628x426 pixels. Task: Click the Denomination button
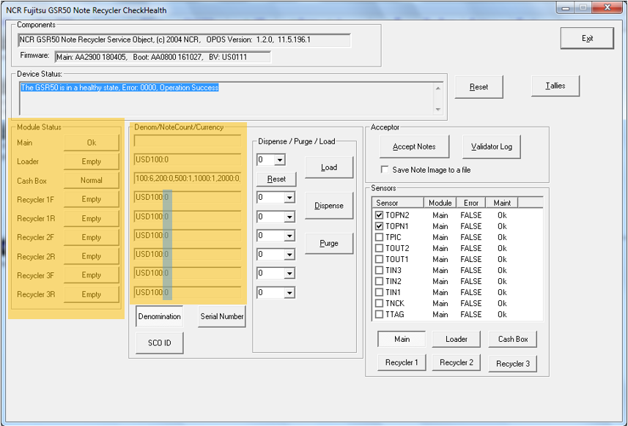(x=160, y=316)
